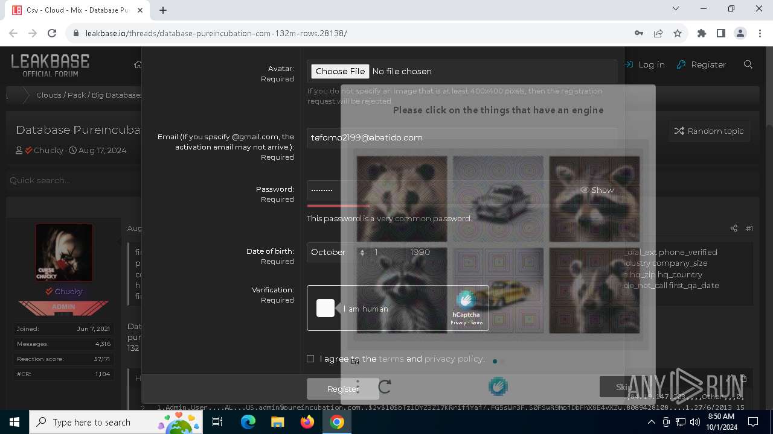The height and width of the screenshot is (434, 773).
Task: Open Windows Start menu
Action: (x=14, y=422)
